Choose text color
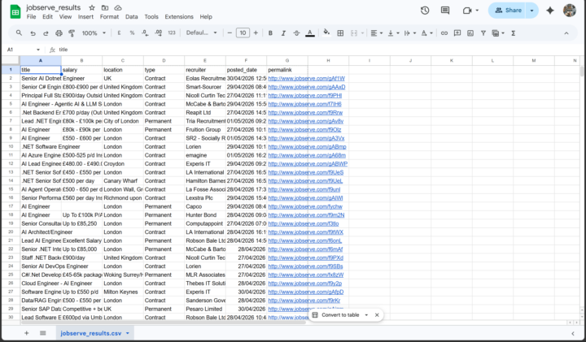 pyautogui.click(x=310, y=33)
